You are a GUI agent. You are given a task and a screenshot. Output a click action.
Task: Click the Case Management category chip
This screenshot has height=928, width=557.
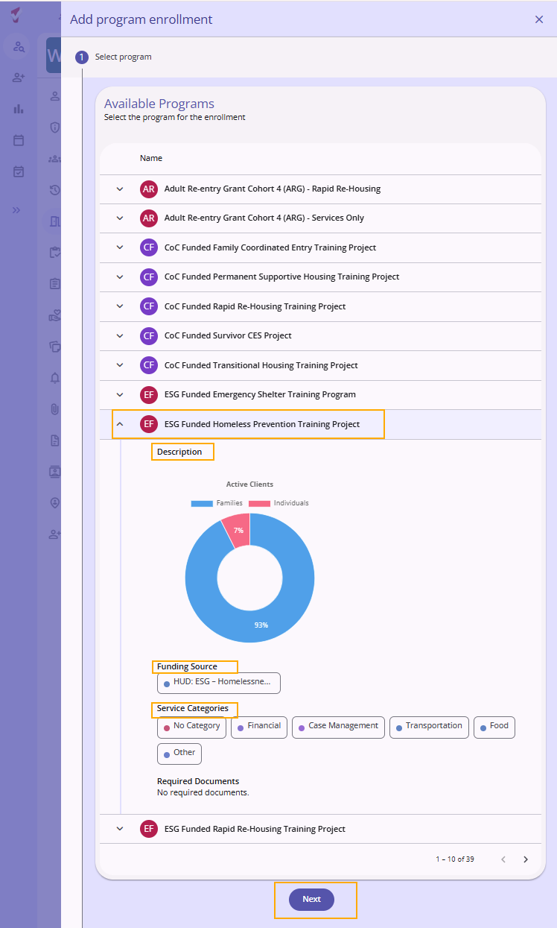point(338,727)
